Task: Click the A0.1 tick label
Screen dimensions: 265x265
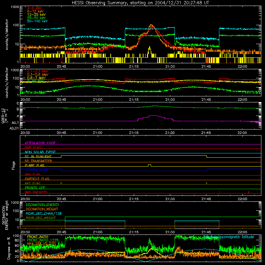Action: point(15,123)
